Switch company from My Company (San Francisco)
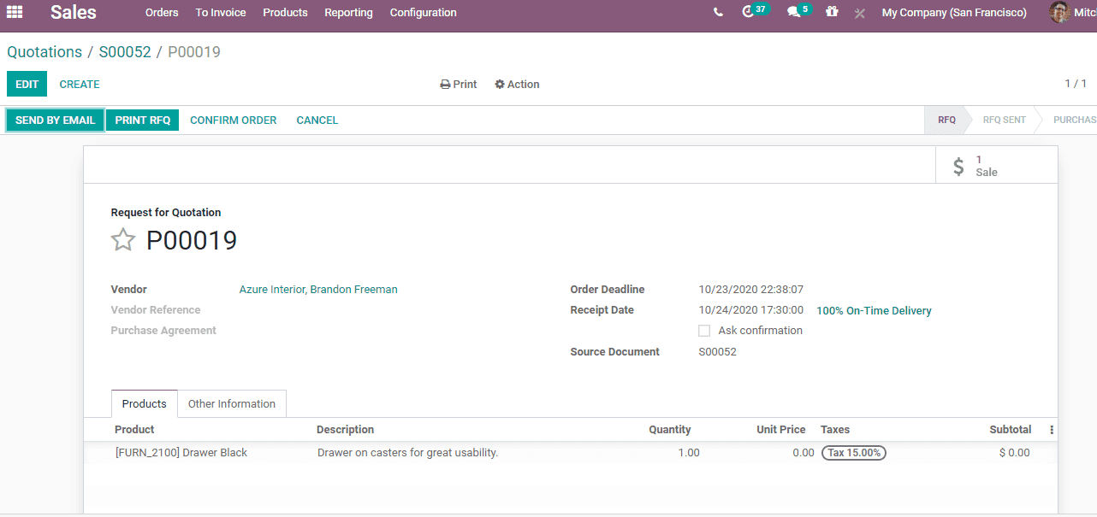Screen dimensions: 1097x517 click(x=954, y=13)
